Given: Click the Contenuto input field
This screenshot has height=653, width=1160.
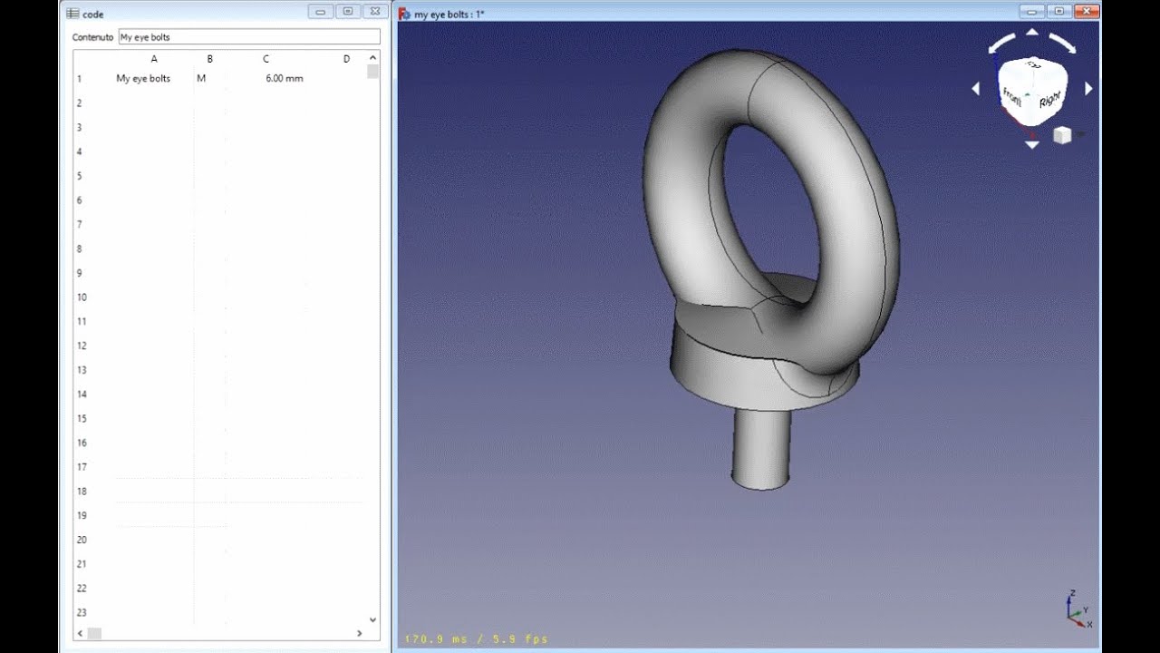Looking at the screenshot, I should coord(249,37).
